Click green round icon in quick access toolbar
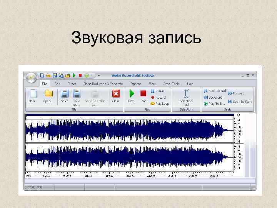277x208 pixels. click(x=87, y=75)
